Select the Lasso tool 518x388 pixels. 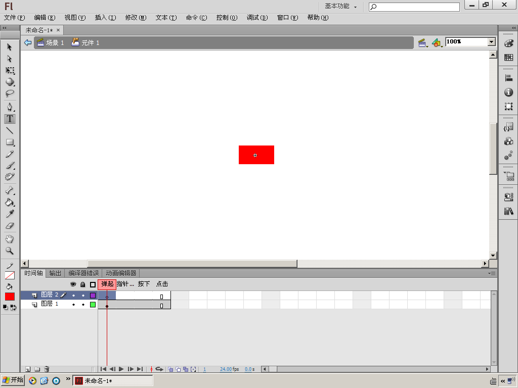[10, 93]
